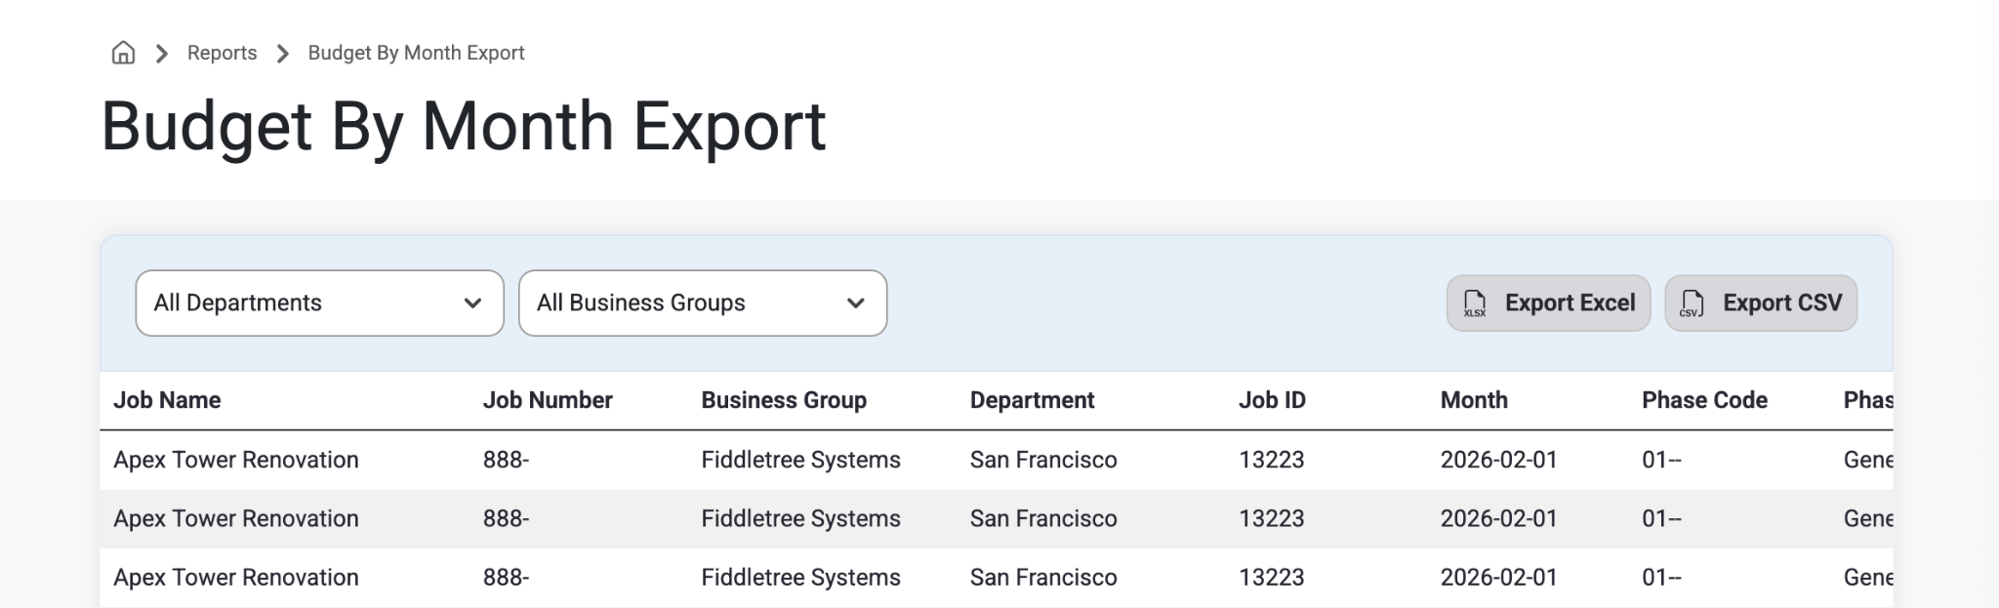Go to home via breadcrumb house icon
Screen dimensions: 1999x608
(123, 53)
